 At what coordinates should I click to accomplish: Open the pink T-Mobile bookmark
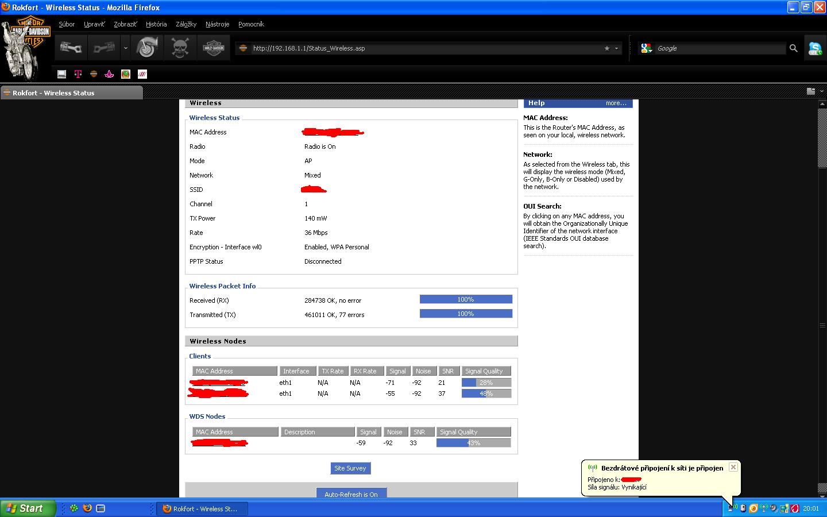point(78,74)
